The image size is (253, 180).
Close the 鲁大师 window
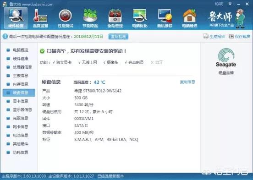(x=247, y=4)
